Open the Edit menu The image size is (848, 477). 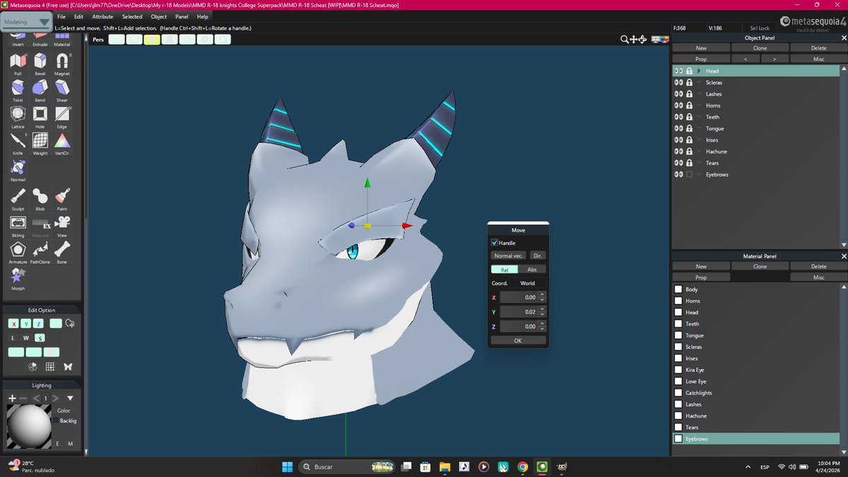coord(78,16)
